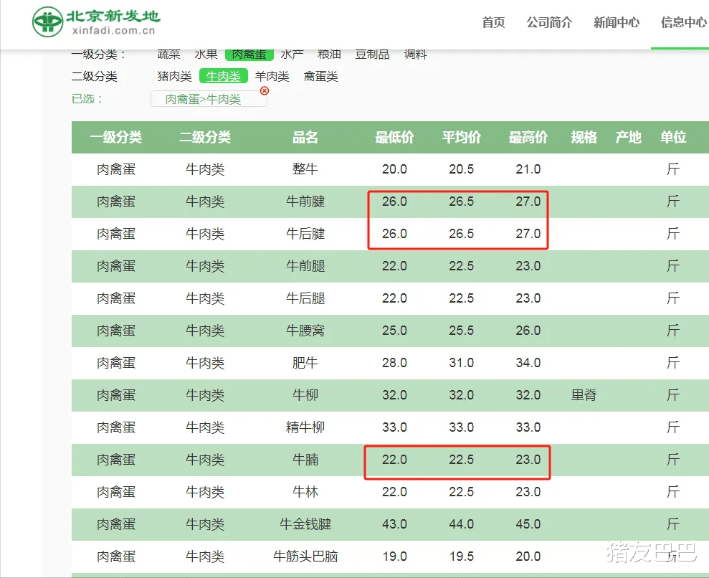
Task: Choose the 牛肉类 second-level category
Action: [x=224, y=76]
